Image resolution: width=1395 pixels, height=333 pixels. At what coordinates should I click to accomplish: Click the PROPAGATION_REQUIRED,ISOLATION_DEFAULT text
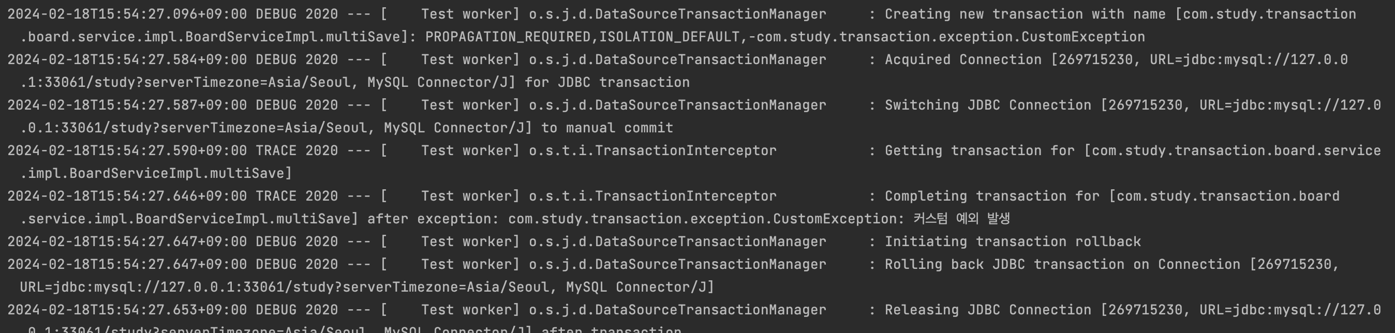click(582, 37)
